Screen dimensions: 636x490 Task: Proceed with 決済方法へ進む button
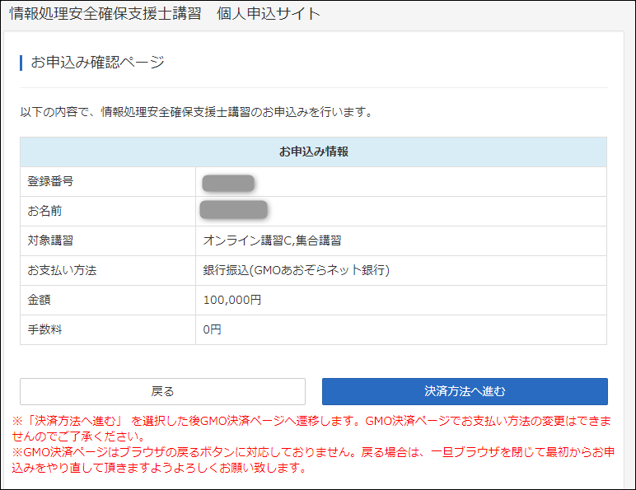[465, 391]
